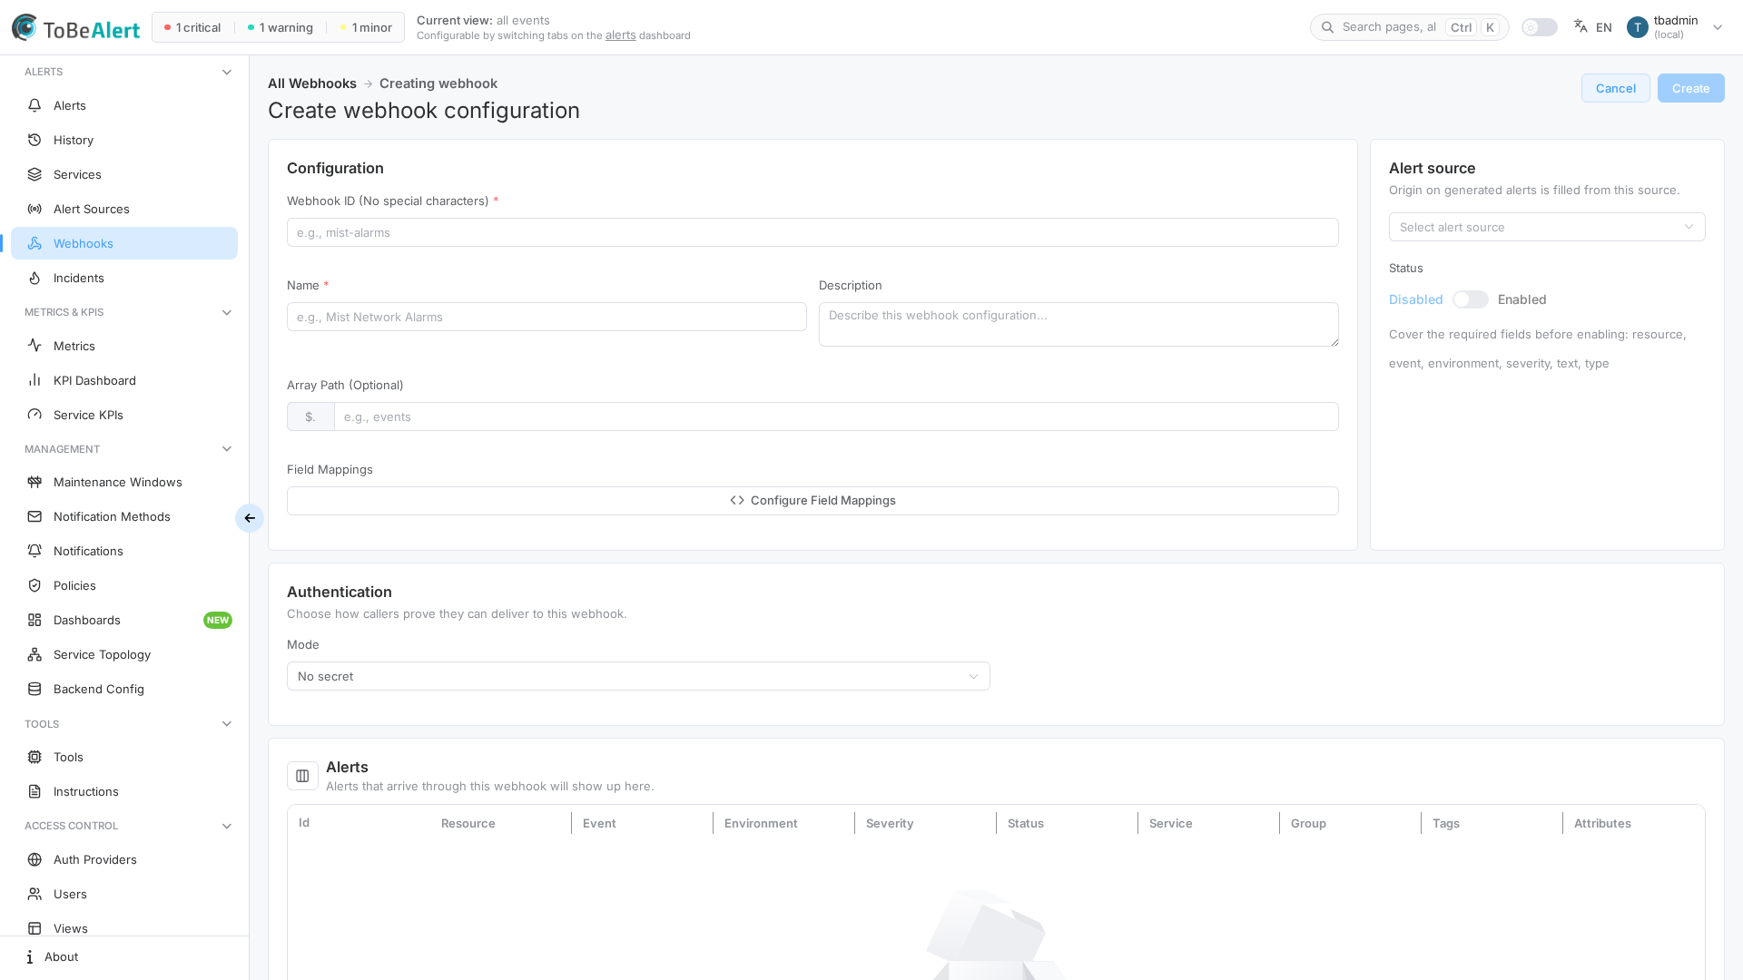This screenshot has width=1743, height=980.
Task: Click the Create button
Action: [1690, 88]
